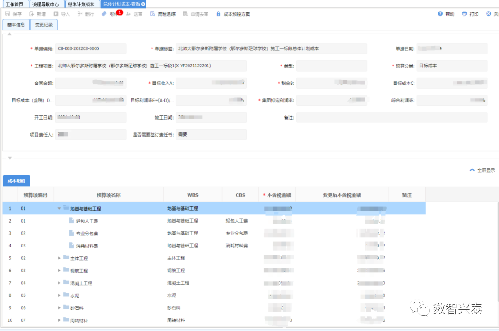Image resolution: width=499 pixels, height=331 pixels.
Task: Click the 导入 import icon
Action: pos(56,14)
